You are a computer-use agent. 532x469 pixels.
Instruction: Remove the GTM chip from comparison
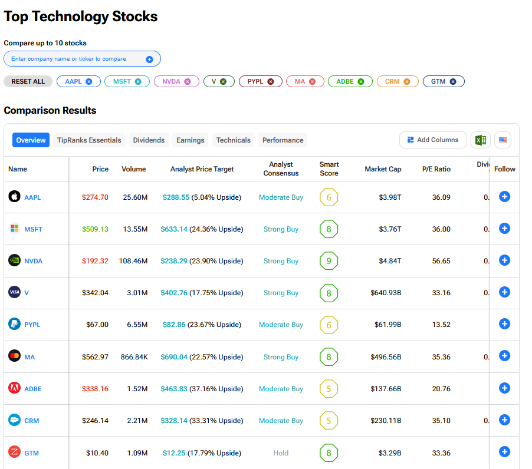point(453,81)
